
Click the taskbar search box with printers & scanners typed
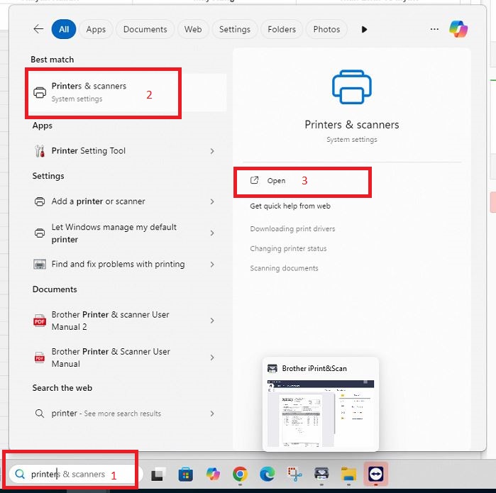[76, 474]
